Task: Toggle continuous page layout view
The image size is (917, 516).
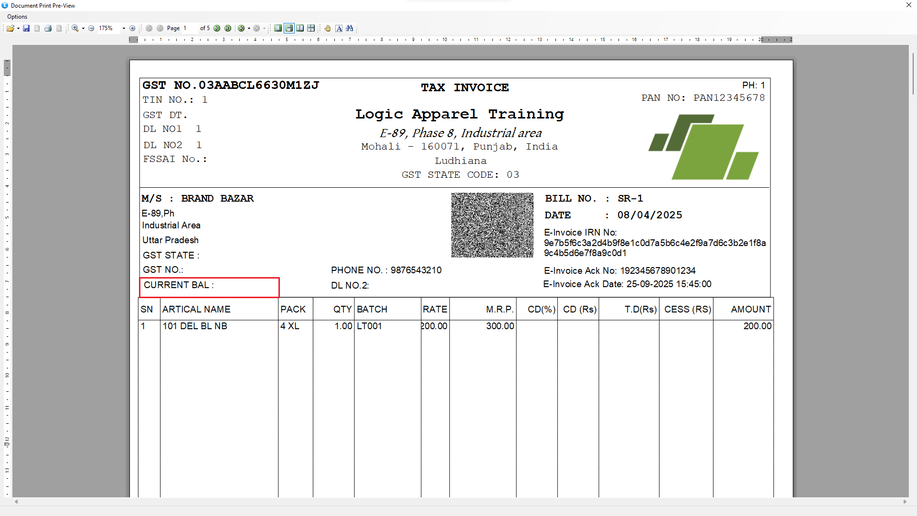Action: pyautogui.click(x=289, y=28)
